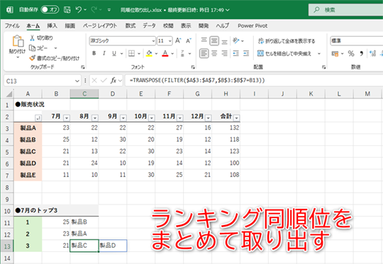This screenshot has width=383, height=264.
Task: Open the ファイル tab
Action: 12,25
